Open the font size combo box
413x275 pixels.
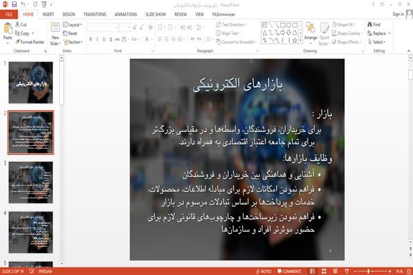(125, 27)
